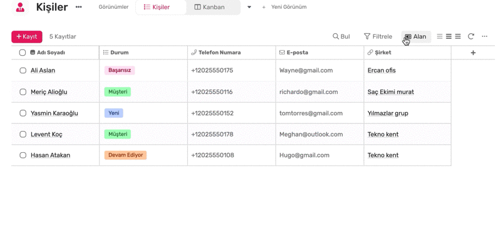
Task: Expand the views dropdown arrow
Action: pyautogui.click(x=249, y=7)
